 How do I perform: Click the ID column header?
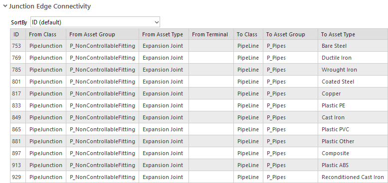click(18, 34)
